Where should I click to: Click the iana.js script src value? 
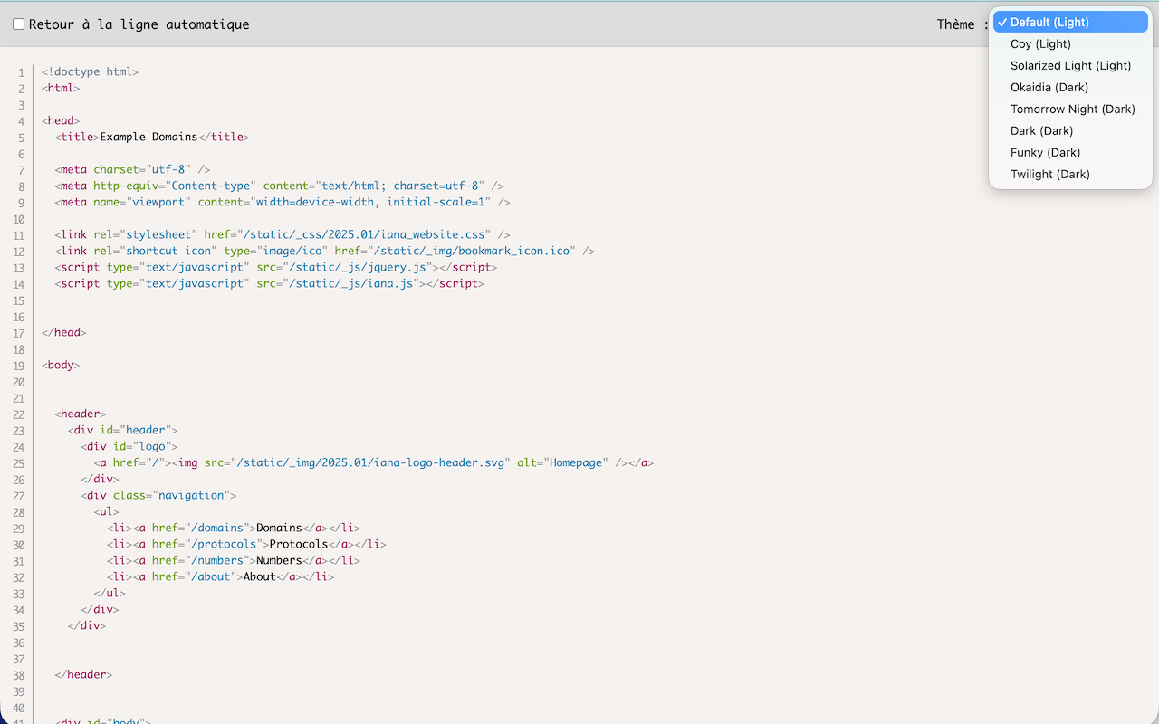click(x=350, y=283)
